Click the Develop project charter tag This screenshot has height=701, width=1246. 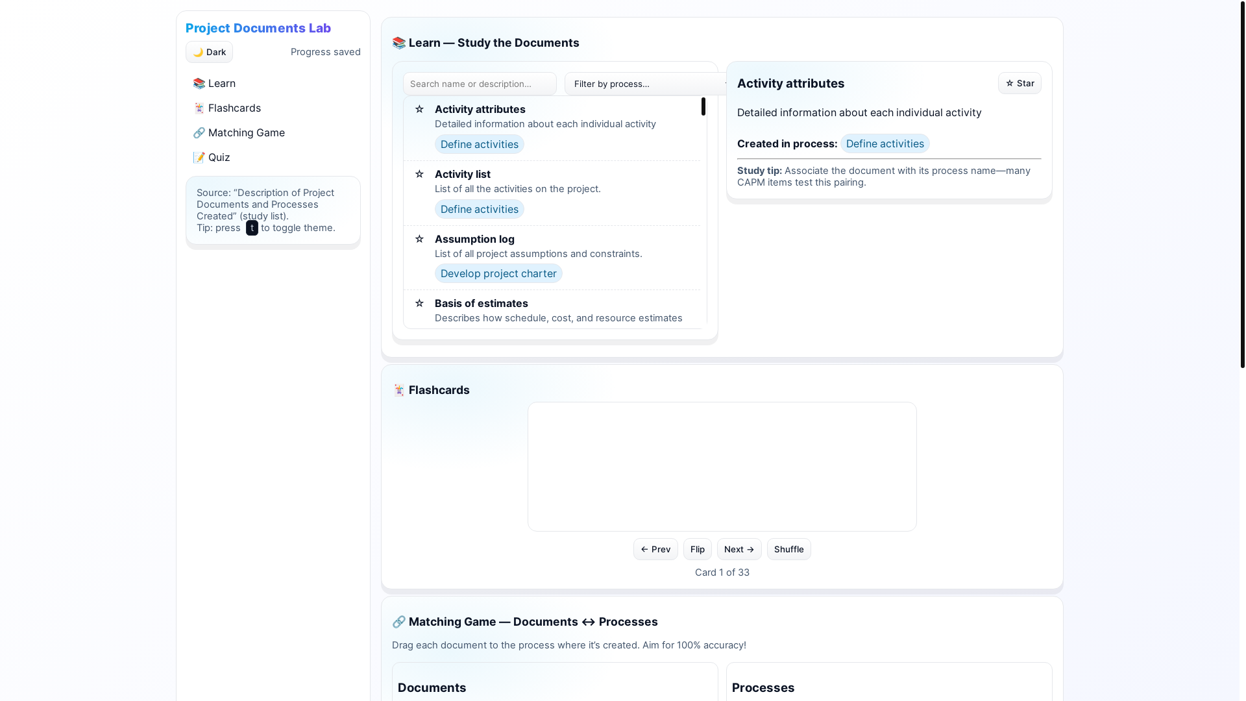pyautogui.click(x=498, y=273)
